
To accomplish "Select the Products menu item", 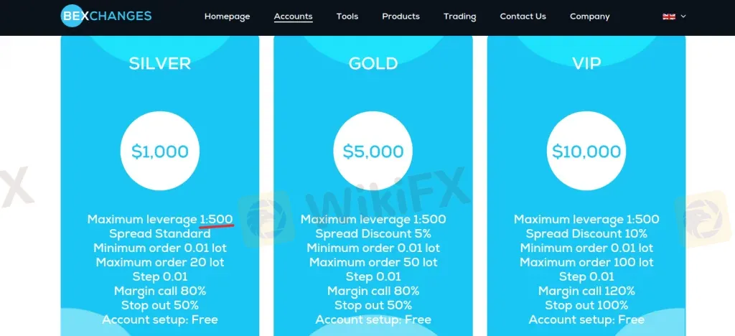I will point(401,17).
